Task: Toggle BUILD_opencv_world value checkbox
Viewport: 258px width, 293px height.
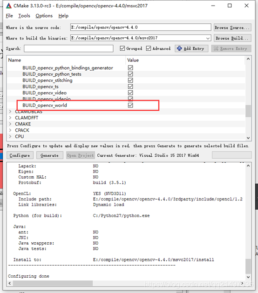Action: [130, 105]
